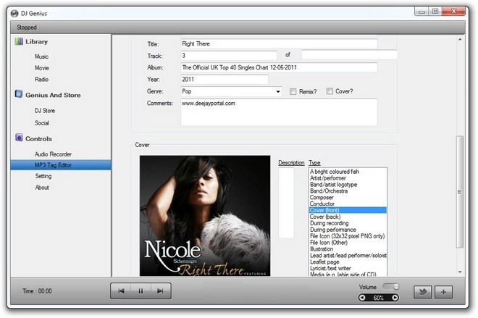Click the Description column header
The width and height of the screenshot is (478, 318).
[291, 163]
